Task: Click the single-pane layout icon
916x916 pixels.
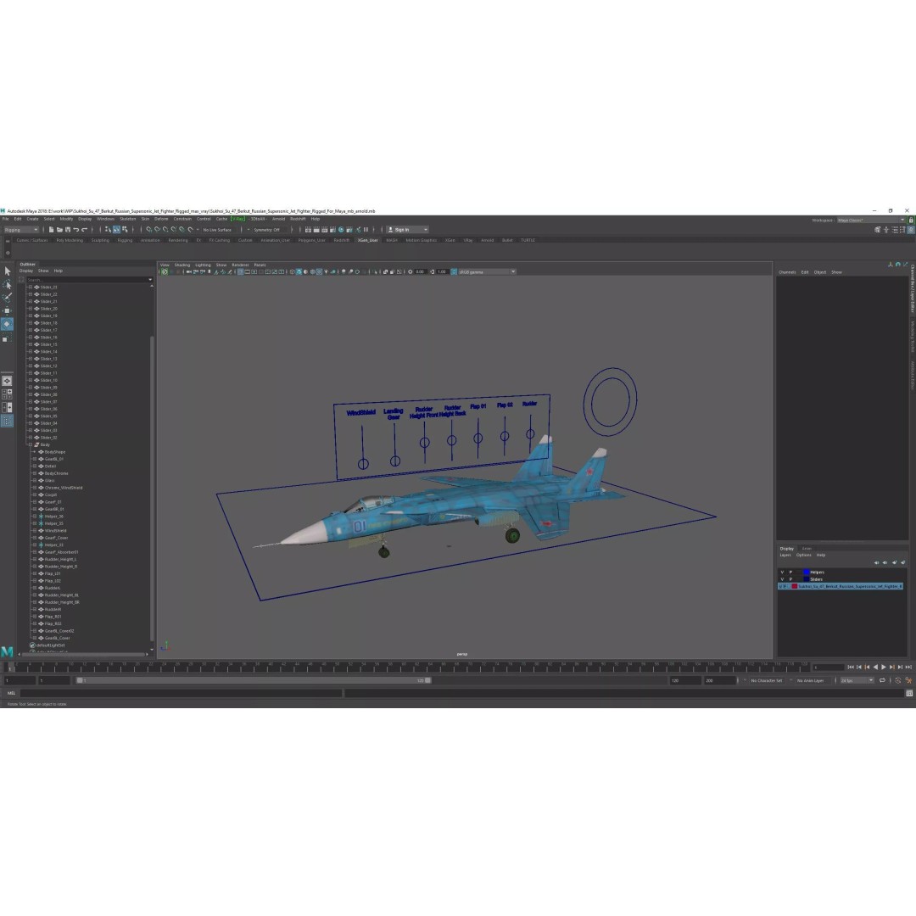Action: (x=7, y=381)
